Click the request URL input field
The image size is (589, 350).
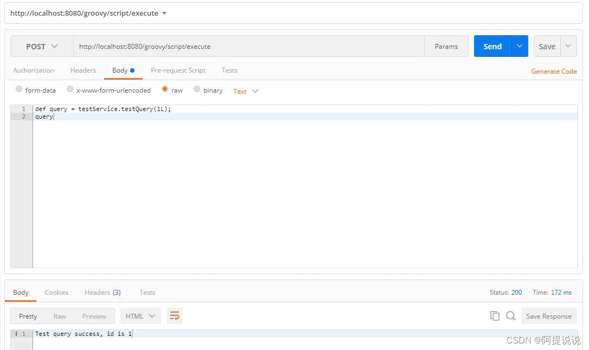click(x=248, y=47)
